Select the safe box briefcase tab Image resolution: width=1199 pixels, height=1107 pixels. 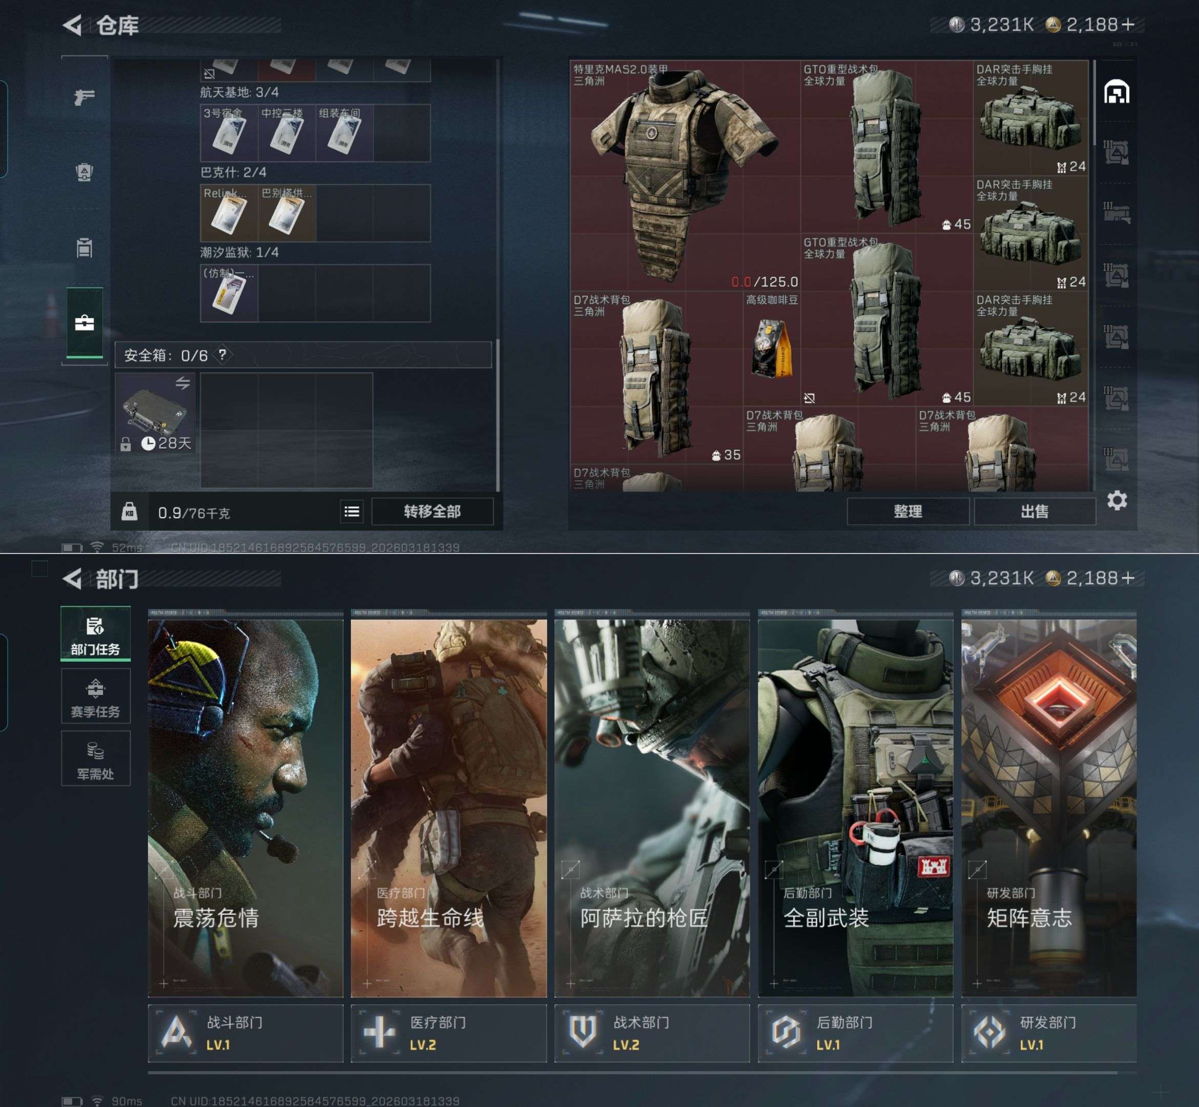click(x=85, y=323)
